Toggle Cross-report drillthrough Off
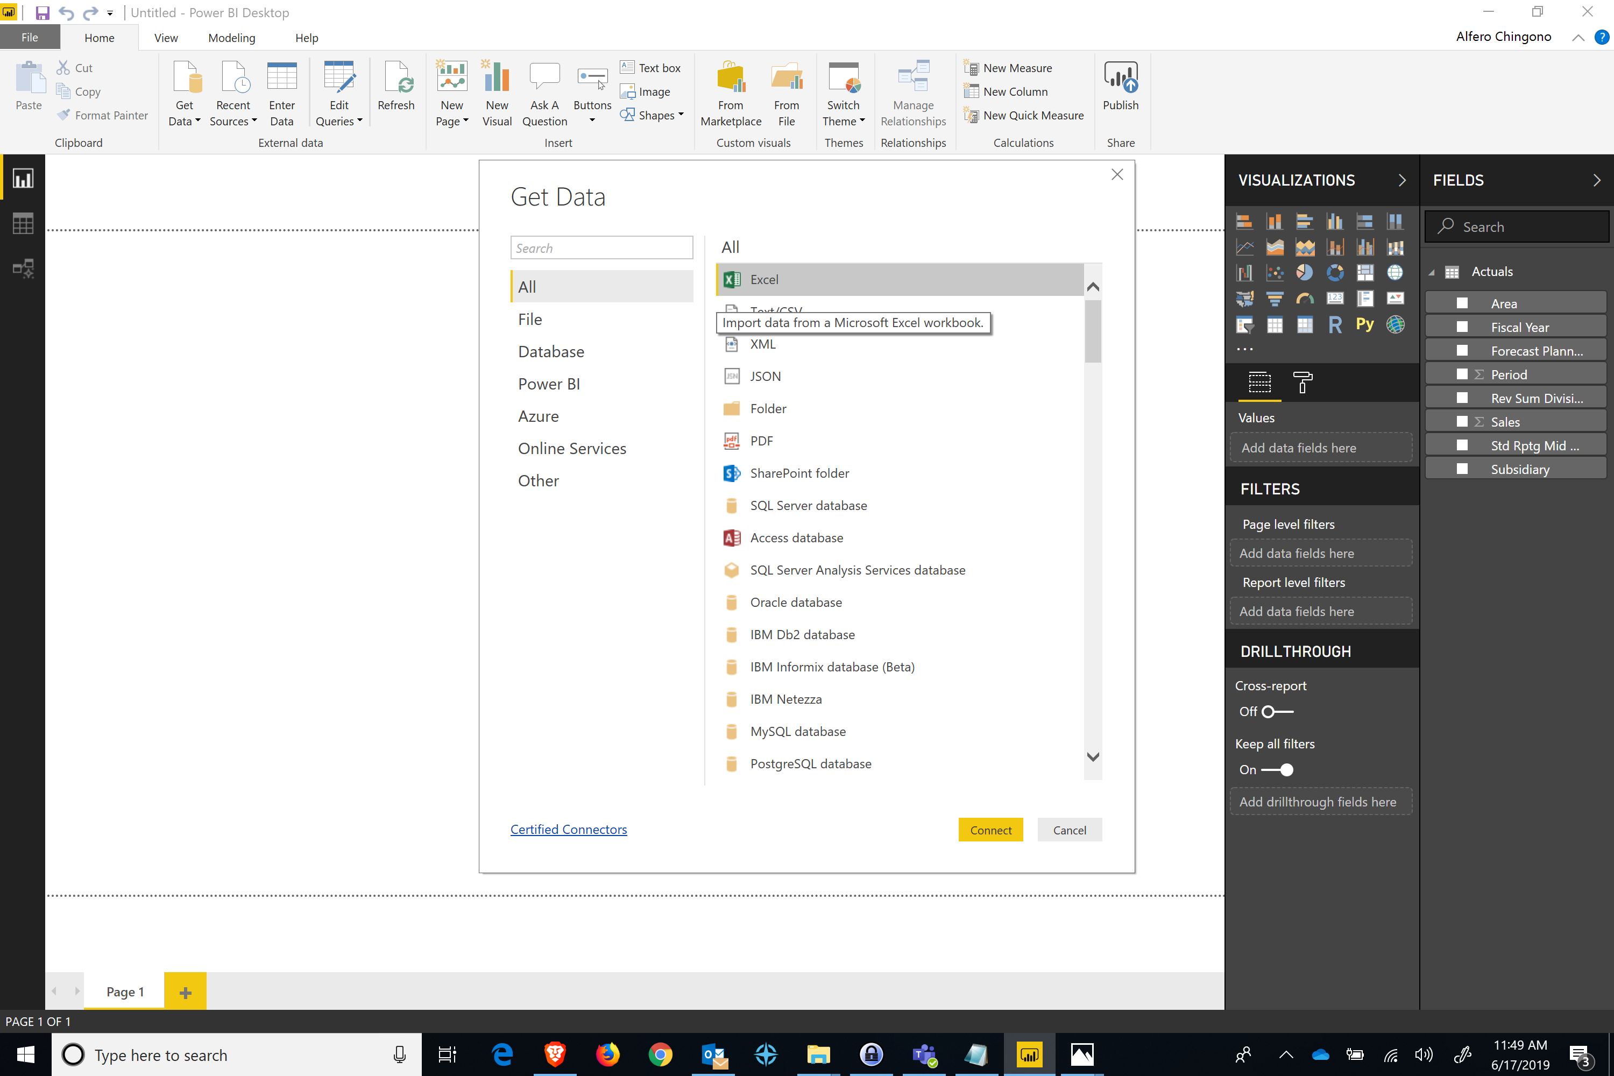 coord(1276,711)
